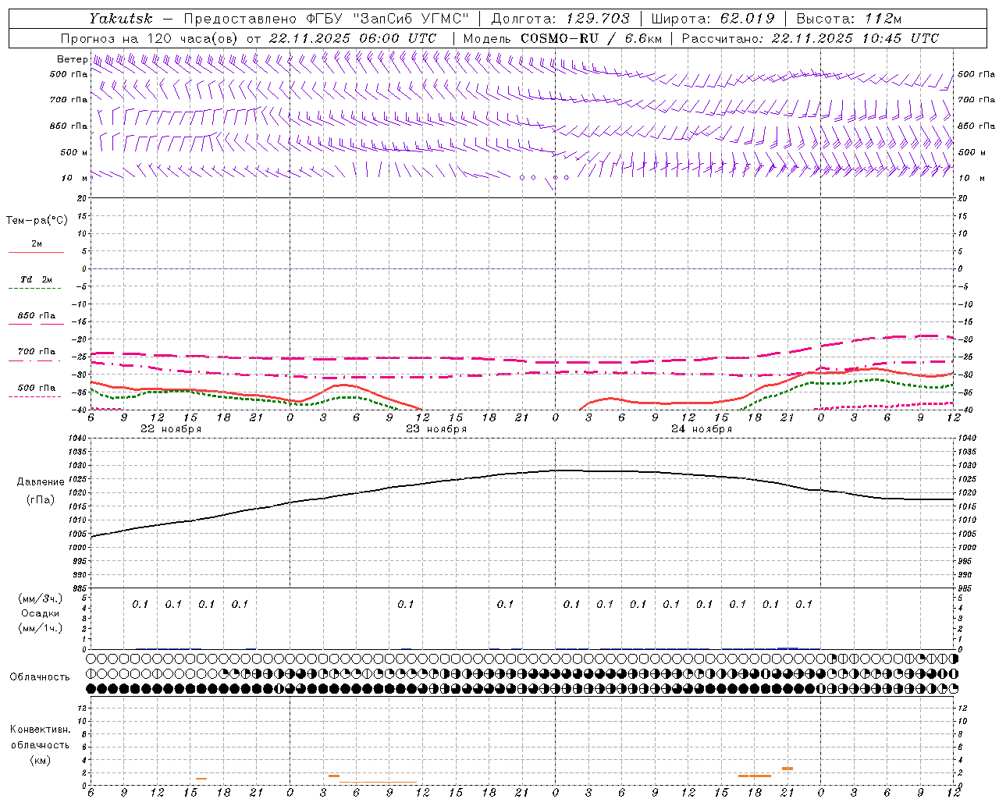Click the 'Конвективн.' convective cloud label
Screen dimensions: 999x799
click(40, 730)
